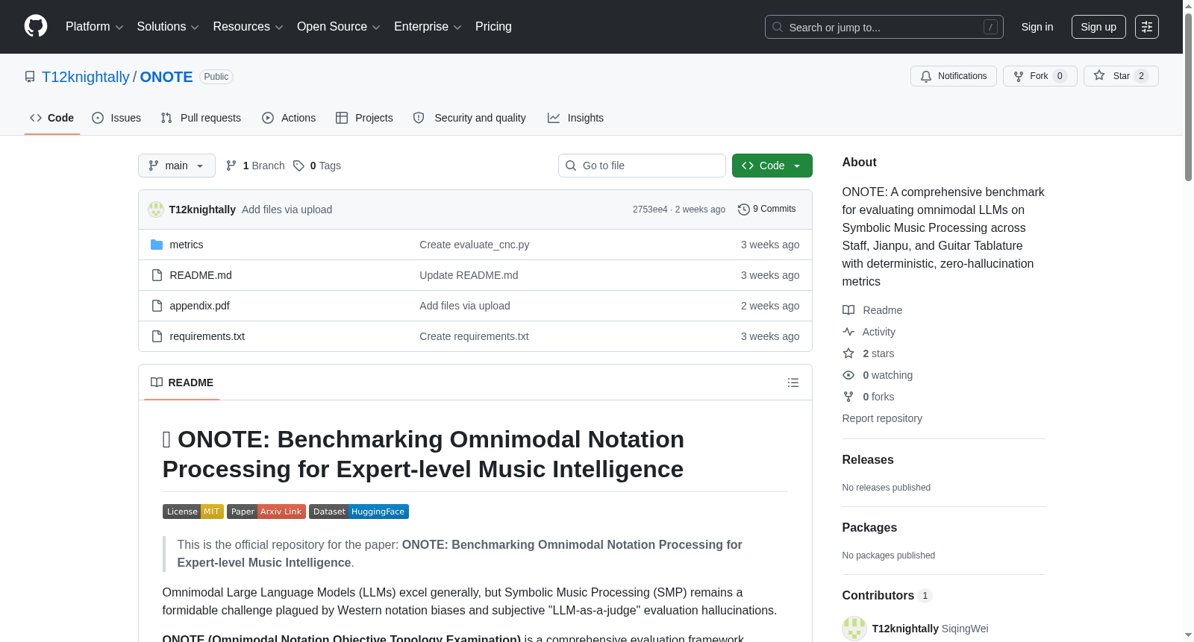
Task: Open the Releases heading link
Action: (868, 460)
